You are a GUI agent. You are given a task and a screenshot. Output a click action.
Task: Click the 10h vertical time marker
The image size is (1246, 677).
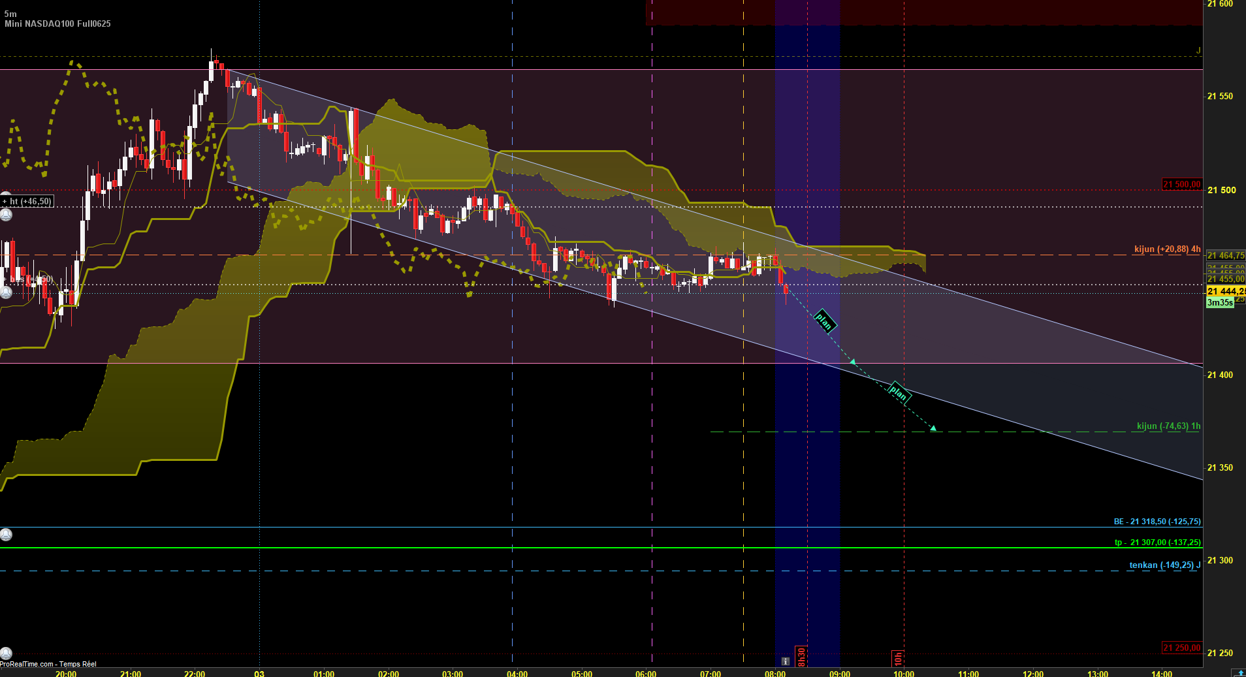click(x=898, y=658)
